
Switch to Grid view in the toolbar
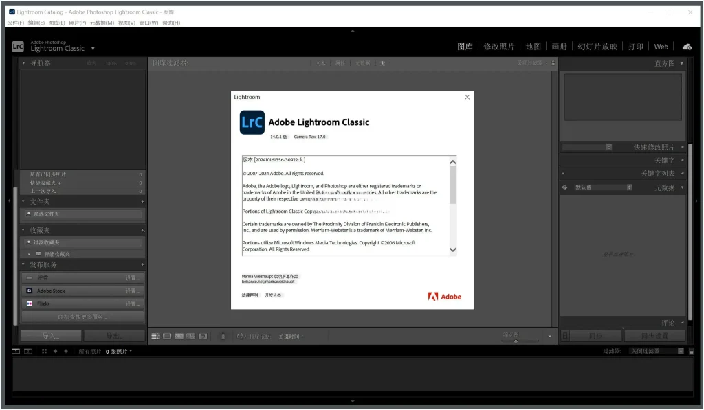155,336
